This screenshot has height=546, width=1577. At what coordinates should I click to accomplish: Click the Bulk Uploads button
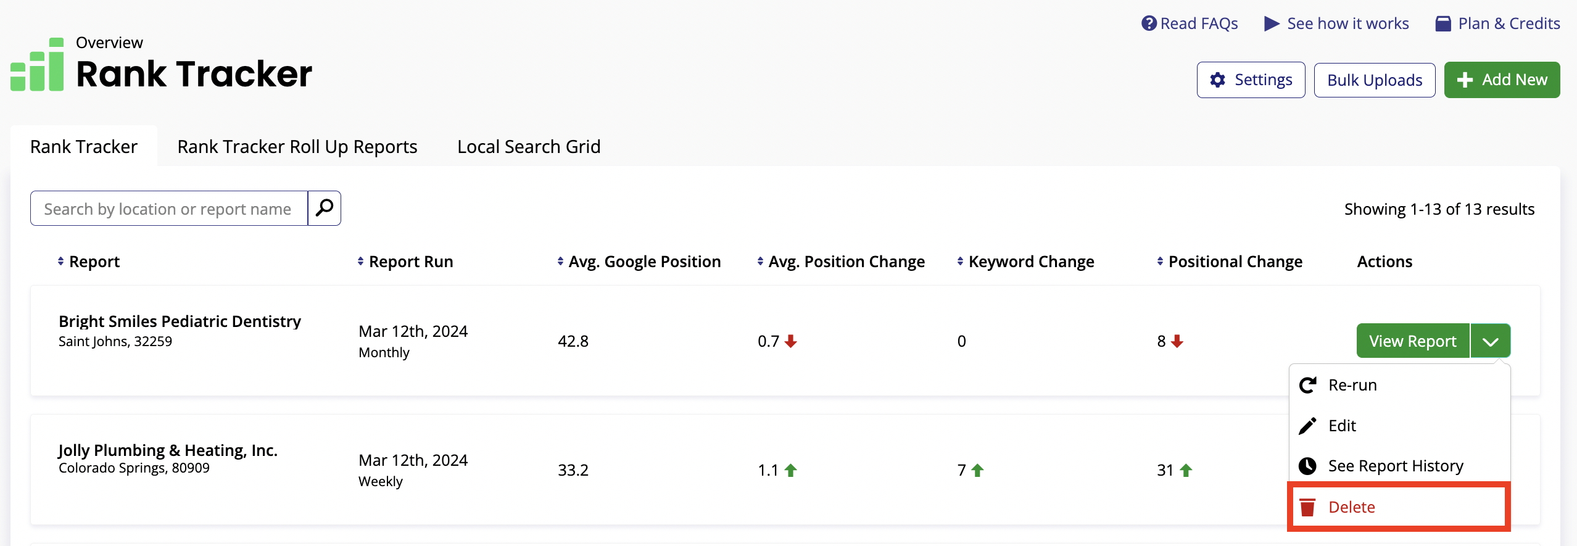pyautogui.click(x=1375, y=80)
